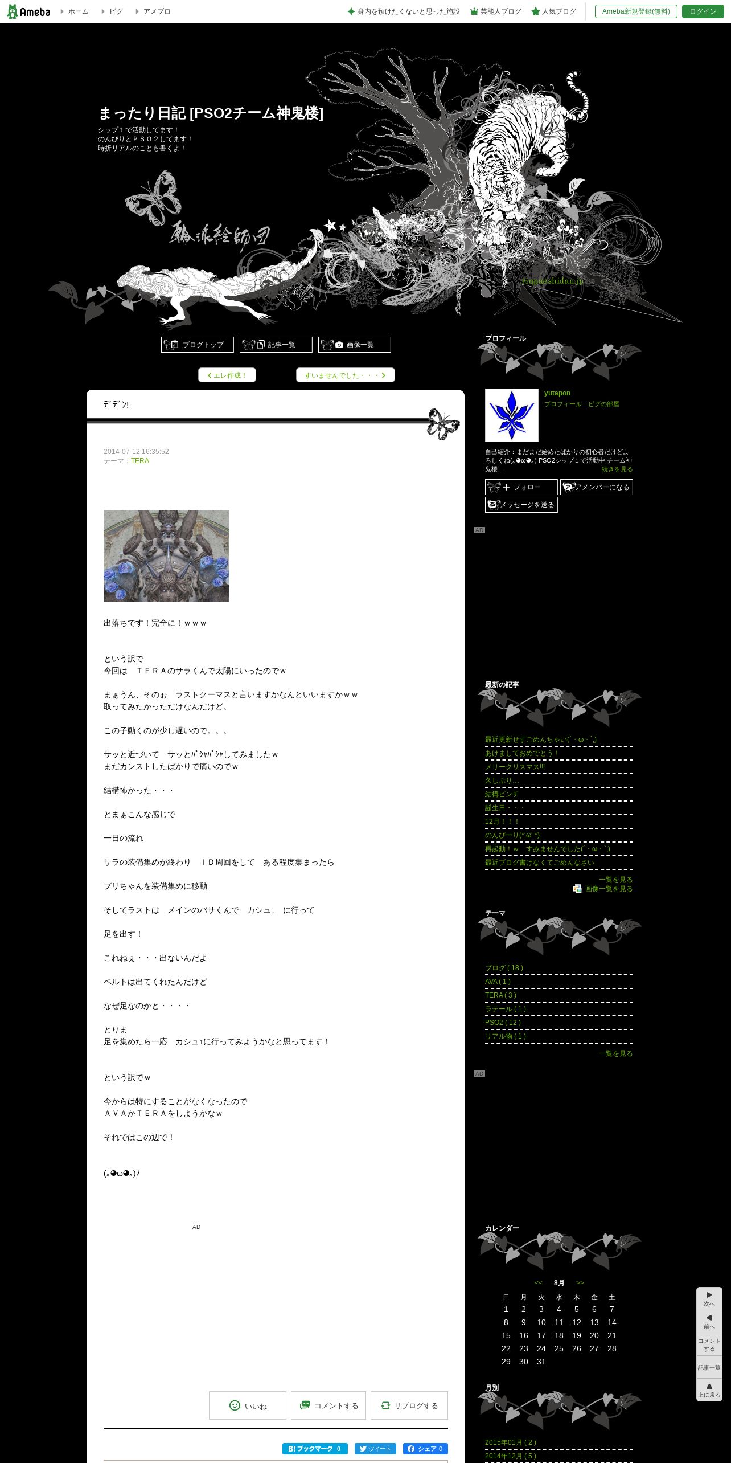
Task: Go to next month with >> arrow
Action: pos(580,1282)
